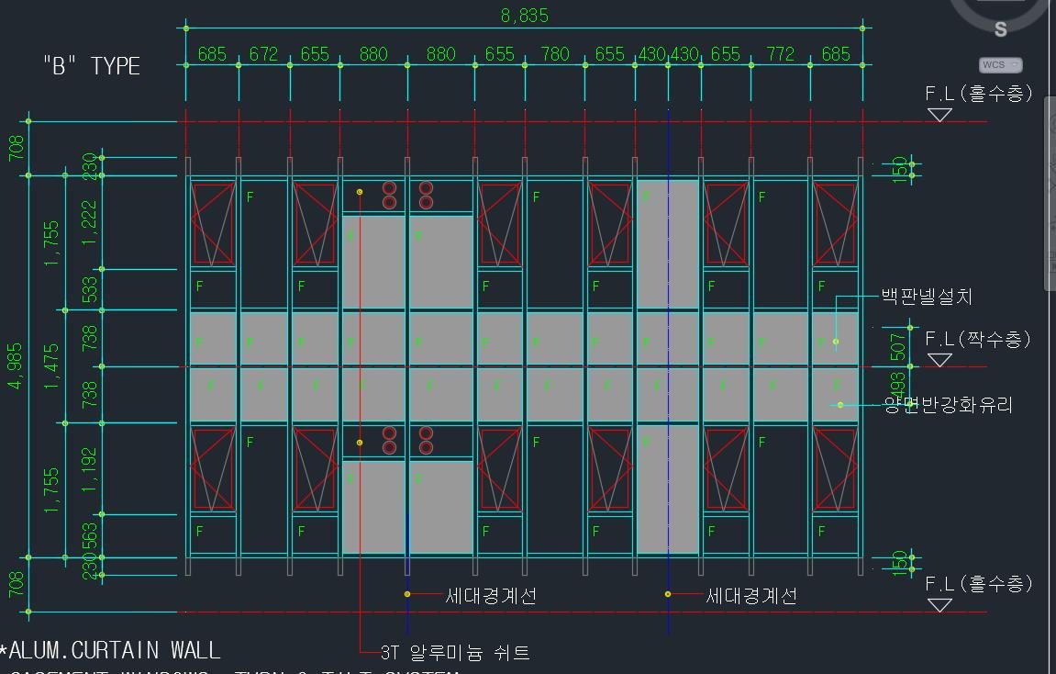Image resolution: width=1056 pixels, height=674 pixels.
Task: Select the overall 8,835 dimension text
Action: pos(525,16)
